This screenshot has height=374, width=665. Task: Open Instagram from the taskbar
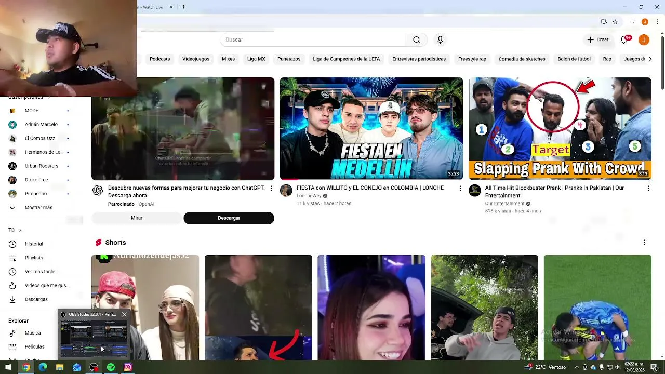click(x=128, y=367)
